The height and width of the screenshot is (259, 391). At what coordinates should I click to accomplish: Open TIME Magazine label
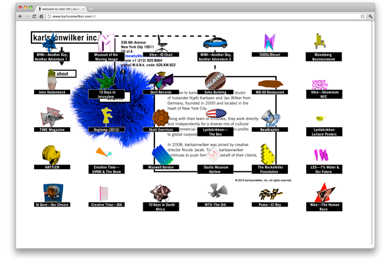52,129
